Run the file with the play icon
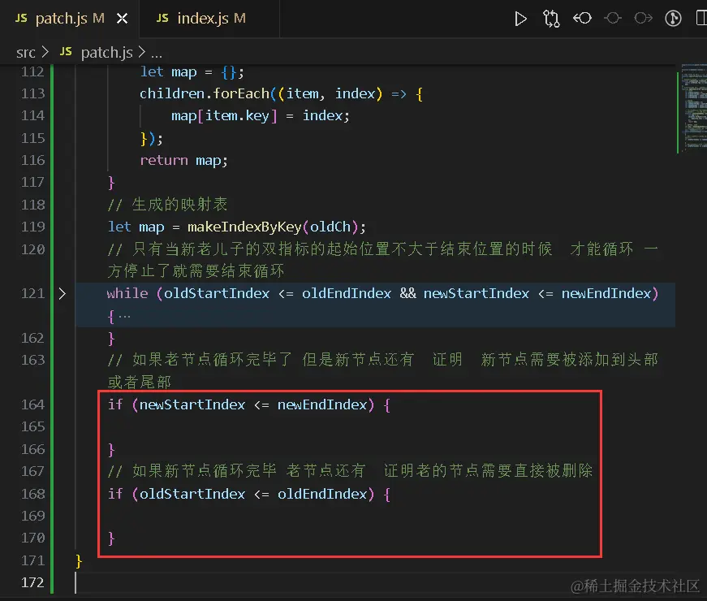Screen dimensions: 707x601 click(x=520, y=19)
